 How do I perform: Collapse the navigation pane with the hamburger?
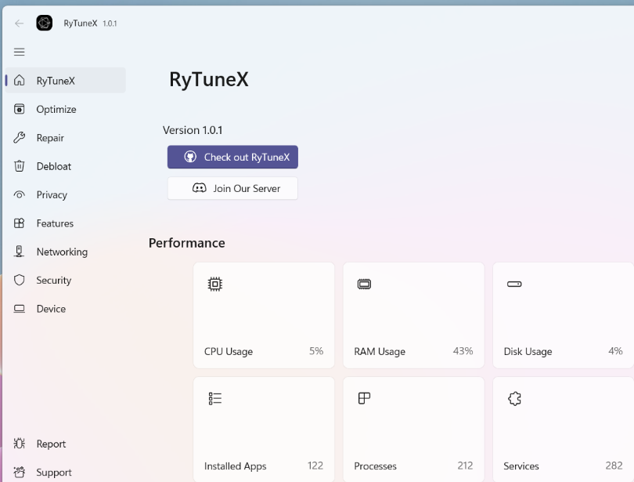coord(19,52)
